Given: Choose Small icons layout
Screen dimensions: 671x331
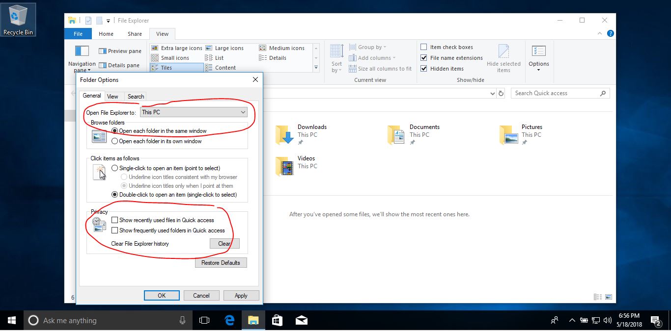Looking at the screenshot, I should [x=170, y=58].
